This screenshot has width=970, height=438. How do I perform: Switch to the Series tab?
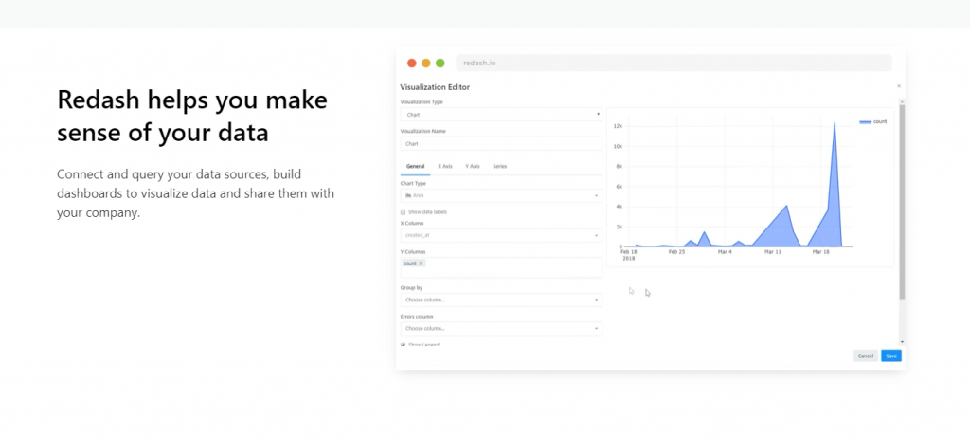coord(500,167)
